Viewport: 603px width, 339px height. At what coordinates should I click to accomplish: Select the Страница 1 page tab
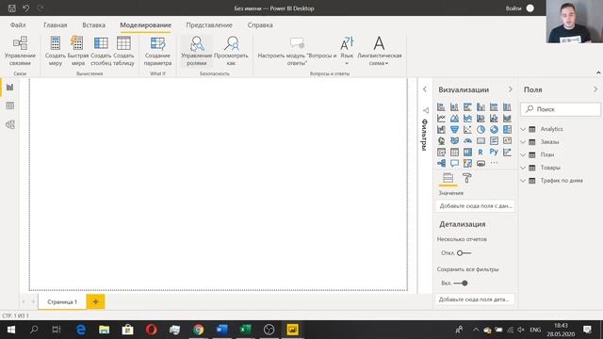click(62, 301)
